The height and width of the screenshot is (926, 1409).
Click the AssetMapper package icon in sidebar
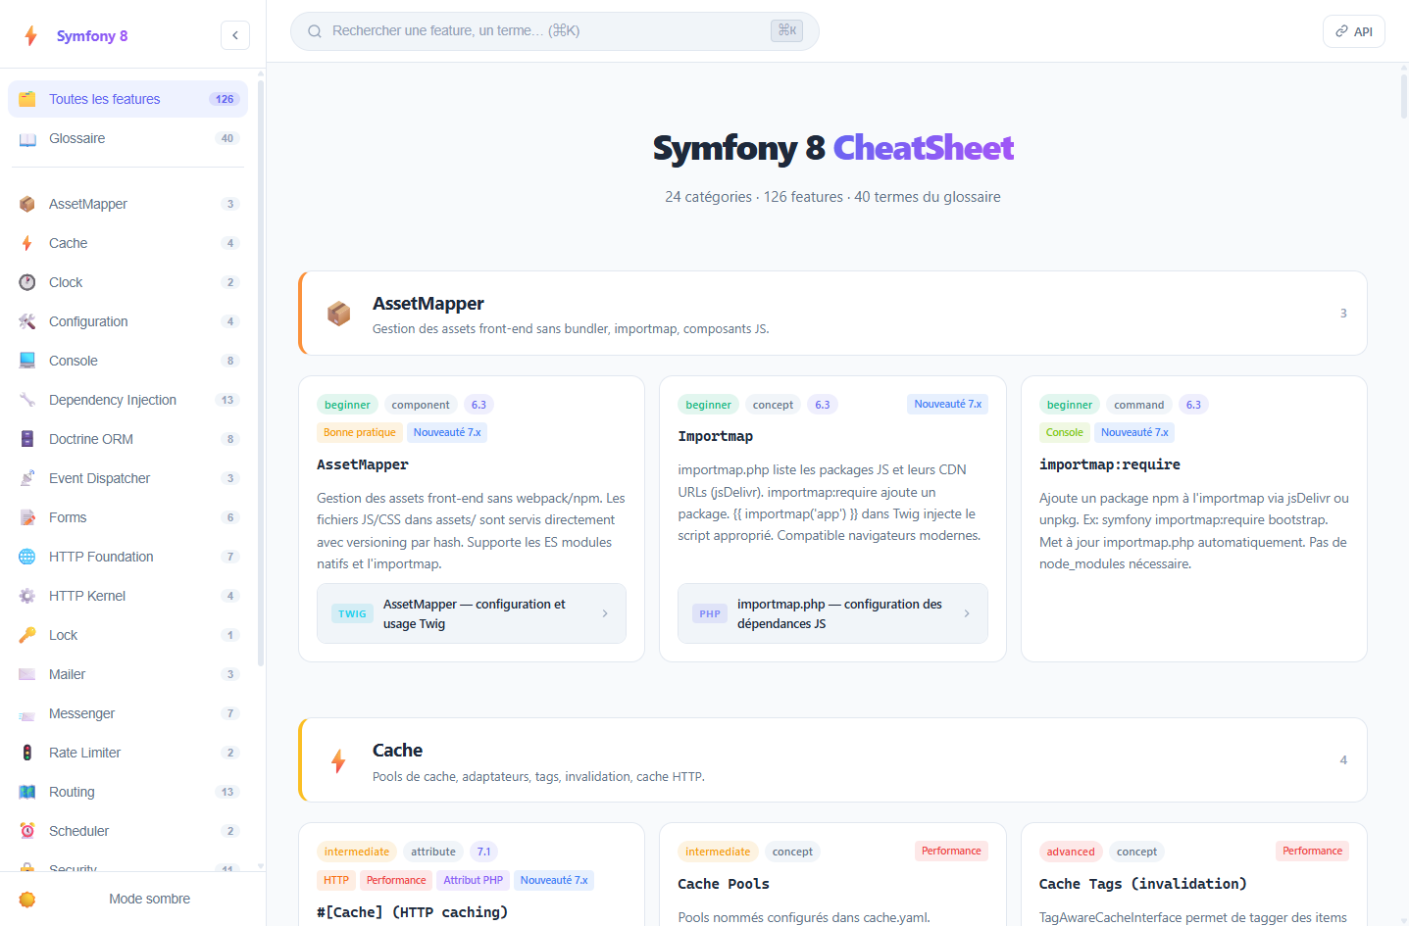[27, 204]
